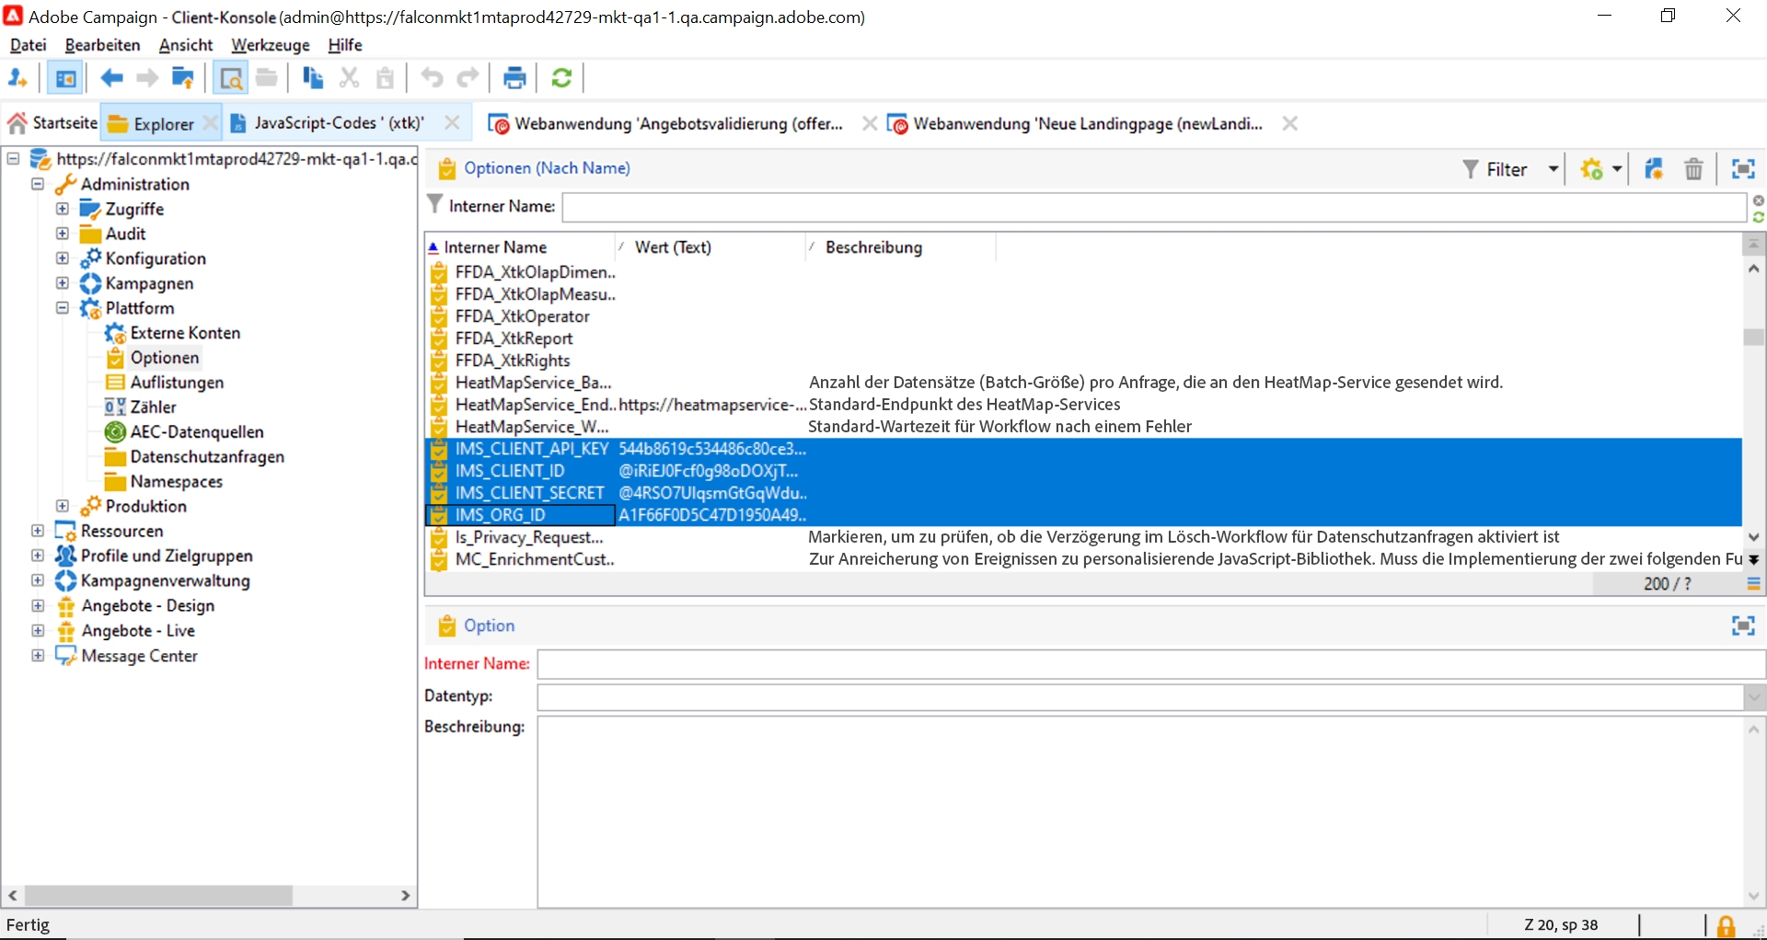This screenshot has width=1767, height=940.
Task: Click the parent folder up icon
Action: click(183, 78)
